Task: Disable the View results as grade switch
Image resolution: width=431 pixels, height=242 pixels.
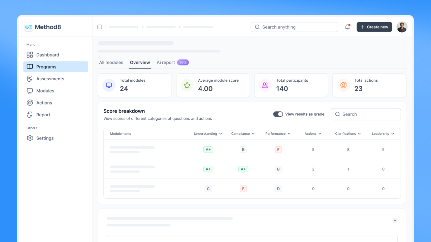Action: (x=278, y=114)
